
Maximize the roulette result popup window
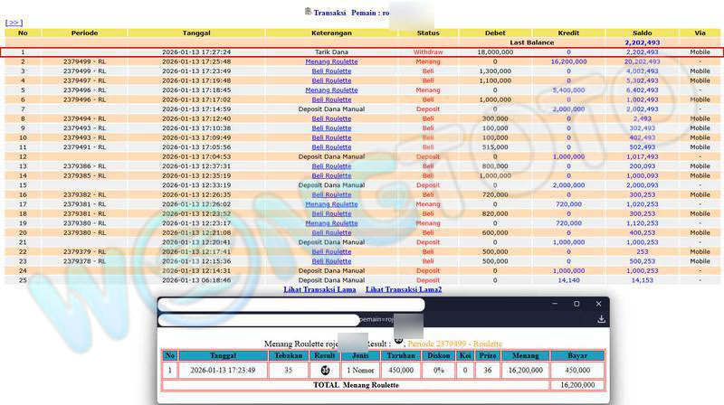(x=576, y=304)
